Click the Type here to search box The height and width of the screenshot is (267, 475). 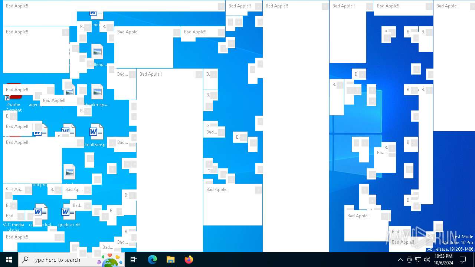(71, 260)
